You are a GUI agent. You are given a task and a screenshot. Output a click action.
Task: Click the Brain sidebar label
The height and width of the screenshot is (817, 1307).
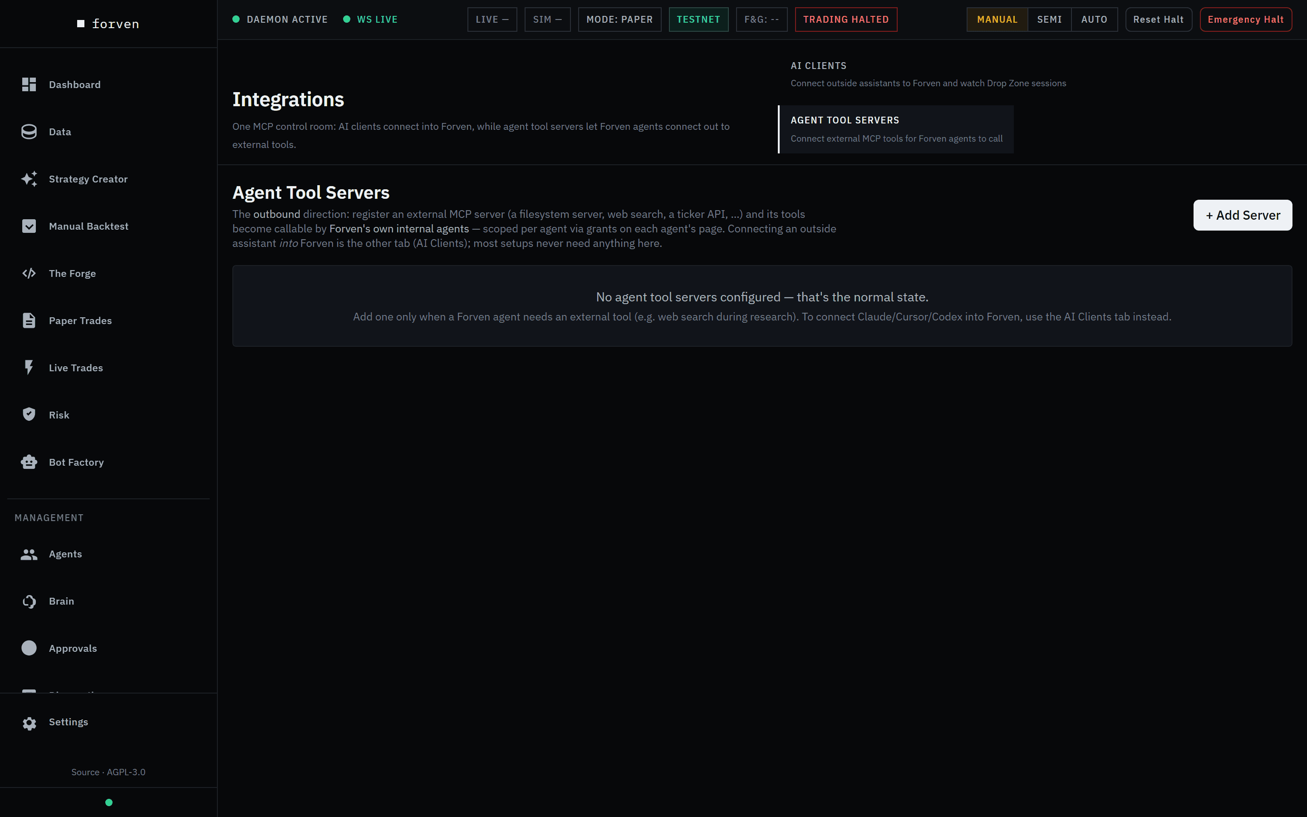62,601
